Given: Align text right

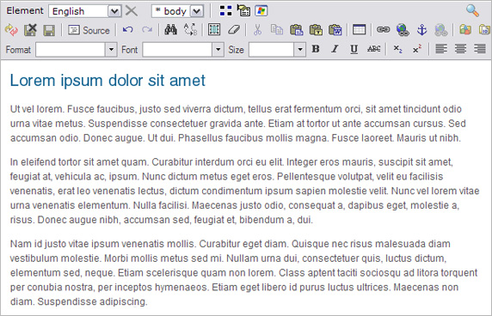Looking at the screenshot, I should [x=480, y=49].
